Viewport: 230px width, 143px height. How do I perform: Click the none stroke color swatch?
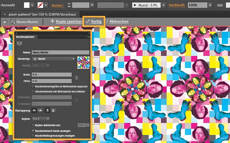[x=40, y=5]
